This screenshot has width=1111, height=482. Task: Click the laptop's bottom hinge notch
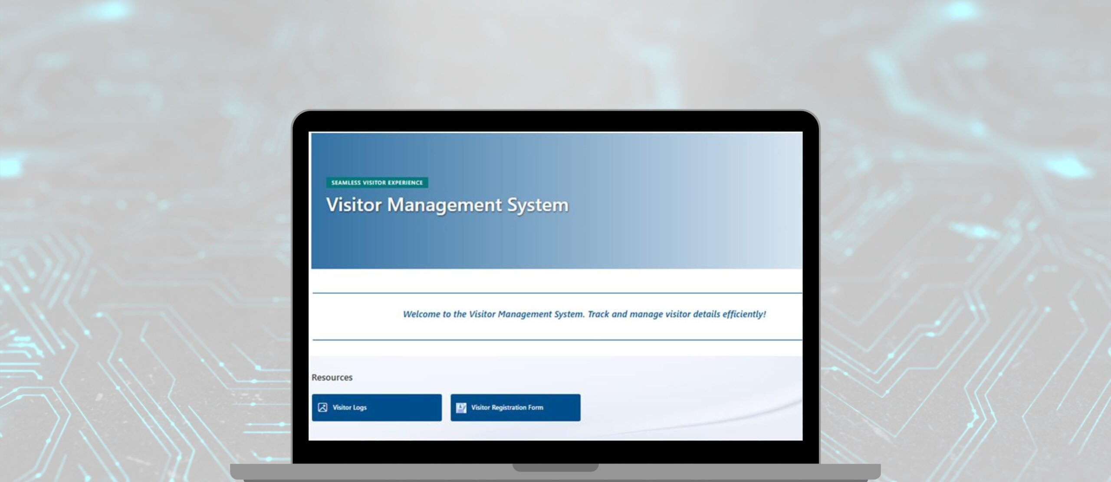pyautogui.click(x=555, y=468)
